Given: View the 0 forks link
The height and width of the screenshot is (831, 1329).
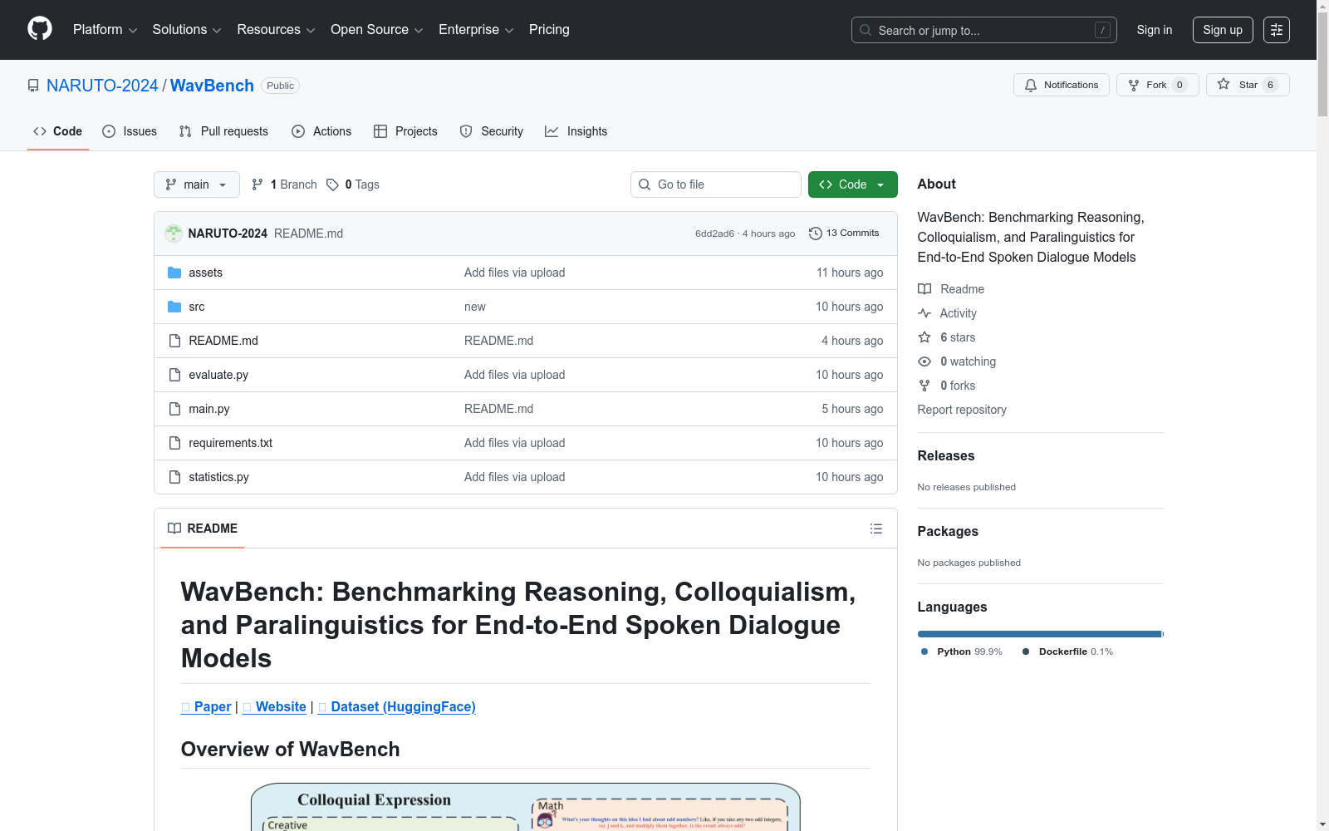Looking at the screenshot, I should (947, 386).
